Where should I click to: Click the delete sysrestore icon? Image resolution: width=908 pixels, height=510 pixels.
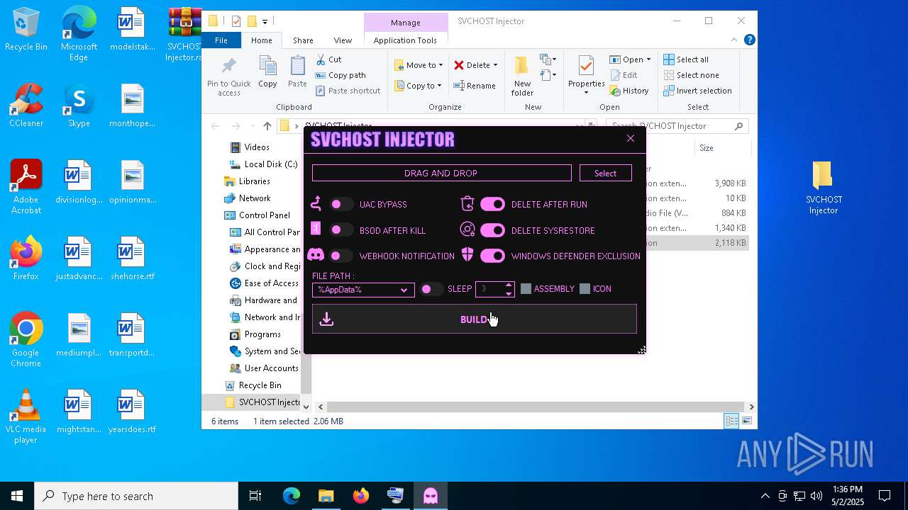[x=467, y=229]
